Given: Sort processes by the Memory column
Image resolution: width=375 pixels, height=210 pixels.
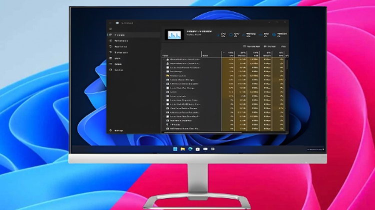Looking at the screenshot, I should click(x=241, y=54).
